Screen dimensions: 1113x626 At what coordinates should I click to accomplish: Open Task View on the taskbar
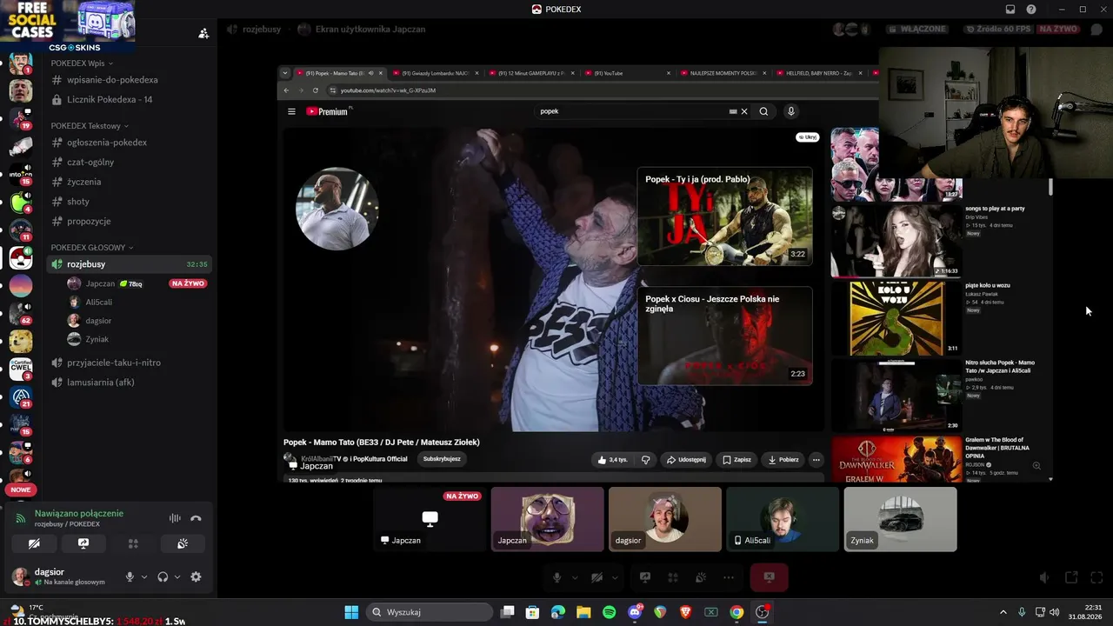[508, 612]
